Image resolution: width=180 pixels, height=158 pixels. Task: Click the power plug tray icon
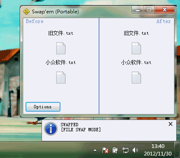tap(115, 150)
